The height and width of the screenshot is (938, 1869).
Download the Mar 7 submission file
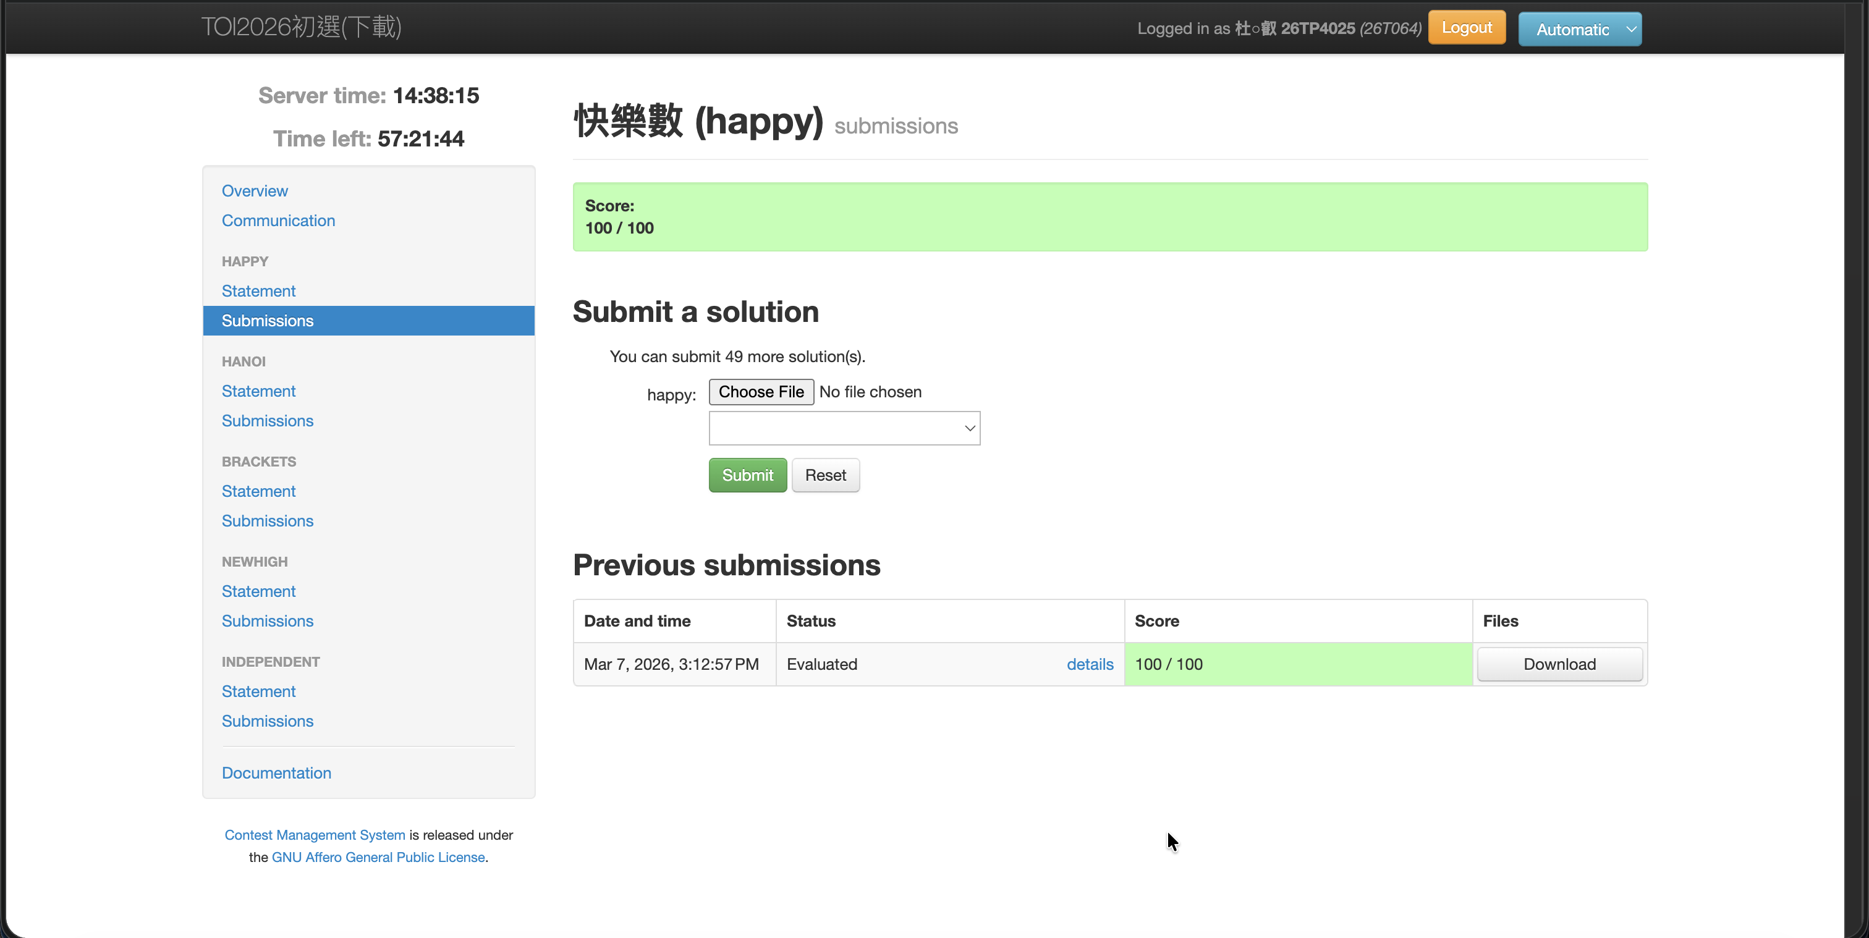tap(1559, 664)
